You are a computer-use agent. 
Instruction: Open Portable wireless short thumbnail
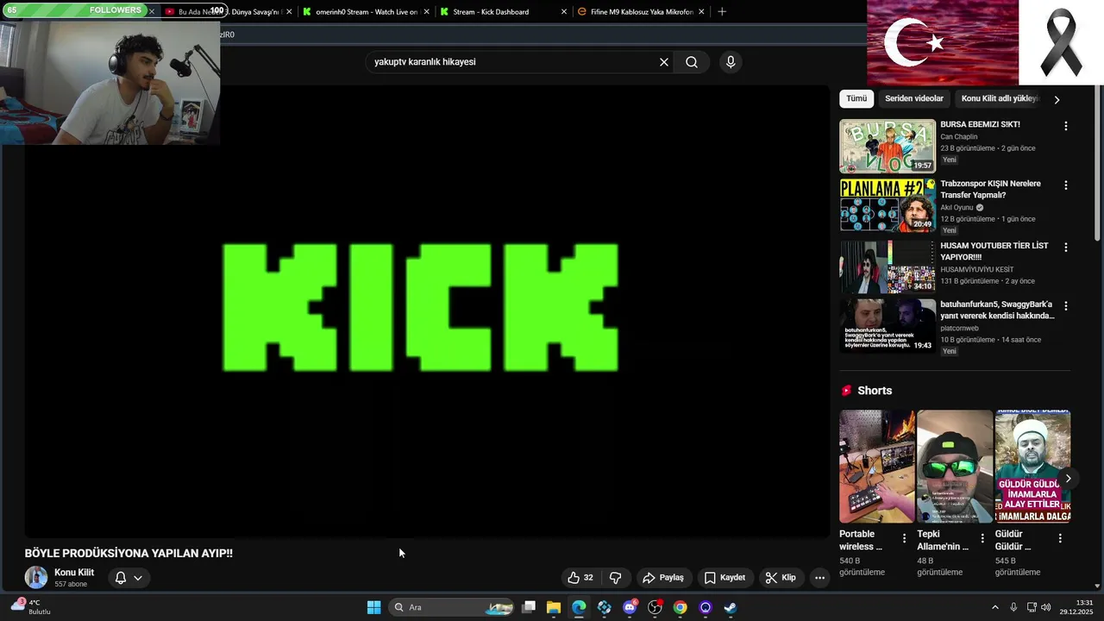point(877,466)
